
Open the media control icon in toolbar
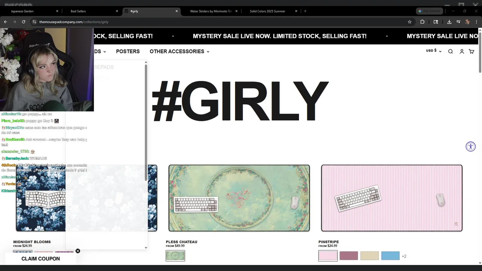[458, 22]
